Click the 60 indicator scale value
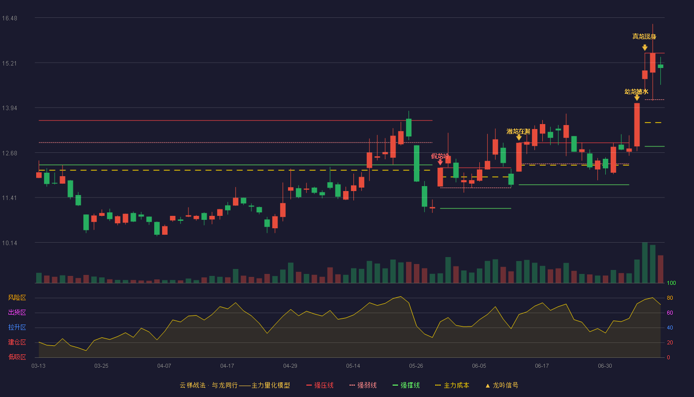This screenshot has width=694, height=397. [x=670, y=313]
